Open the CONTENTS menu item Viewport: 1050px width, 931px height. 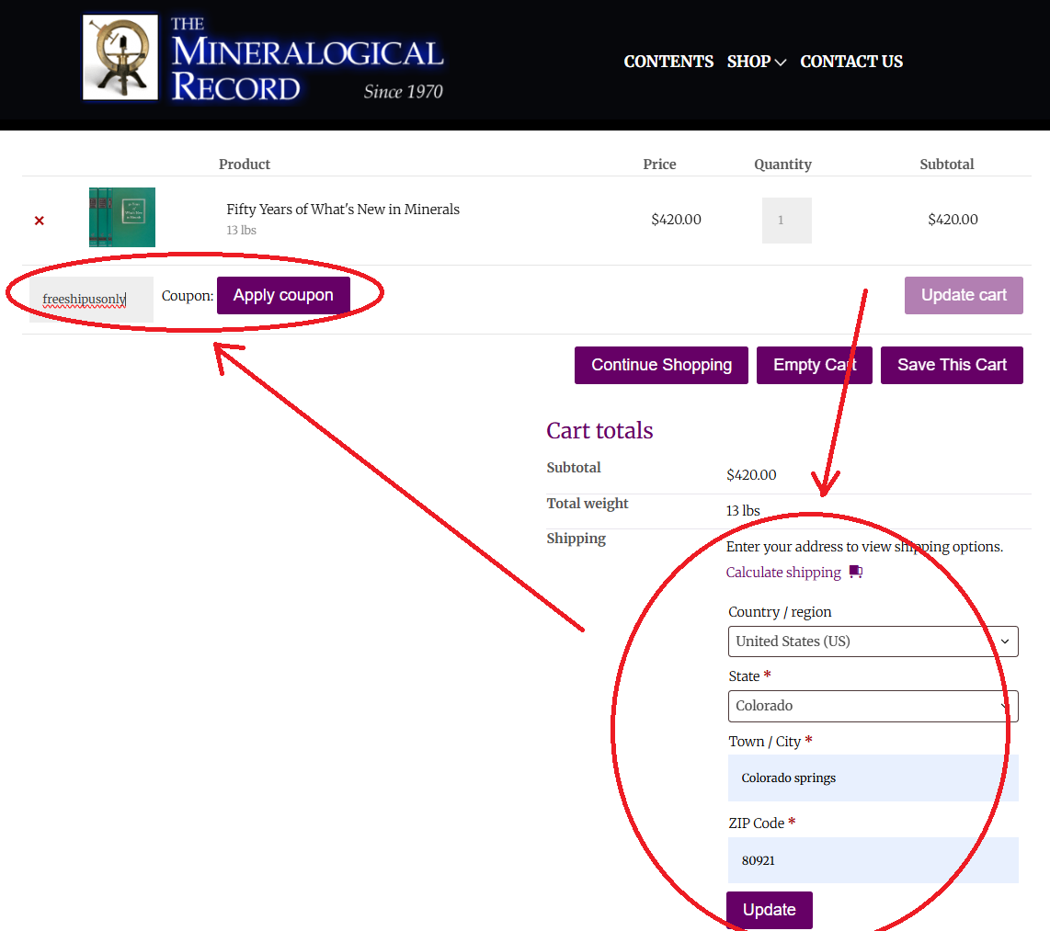[x=668, y=62]
